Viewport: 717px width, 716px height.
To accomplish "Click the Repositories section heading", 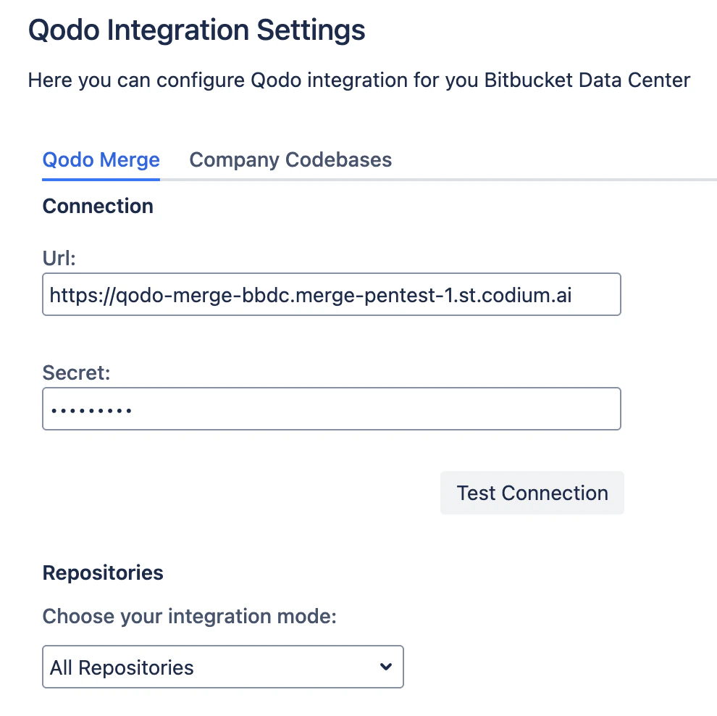I will 102,573.
